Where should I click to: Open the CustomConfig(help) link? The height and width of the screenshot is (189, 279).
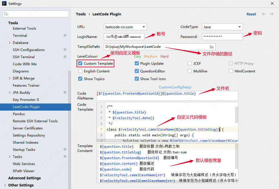click(175, 87)
